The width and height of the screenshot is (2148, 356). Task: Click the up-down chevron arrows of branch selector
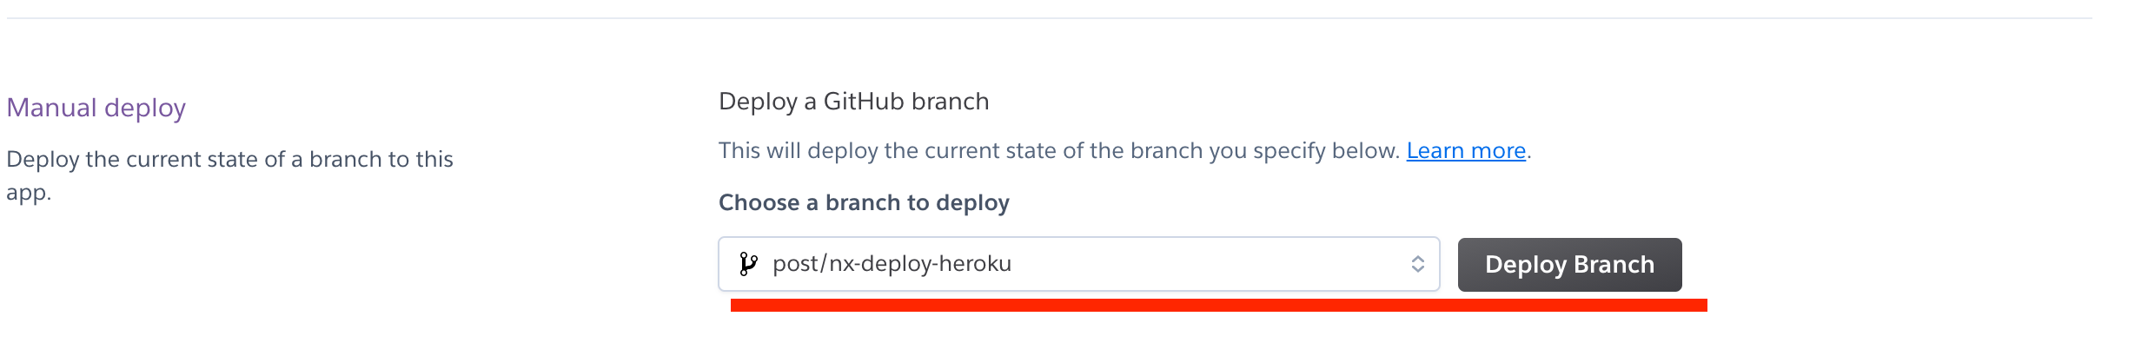(1417, 264)
